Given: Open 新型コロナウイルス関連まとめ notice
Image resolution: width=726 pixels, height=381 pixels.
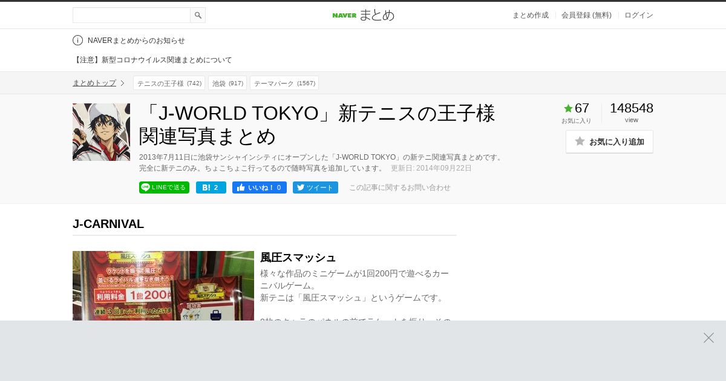Looking at the screenshot, I should [x=152, y=60].
